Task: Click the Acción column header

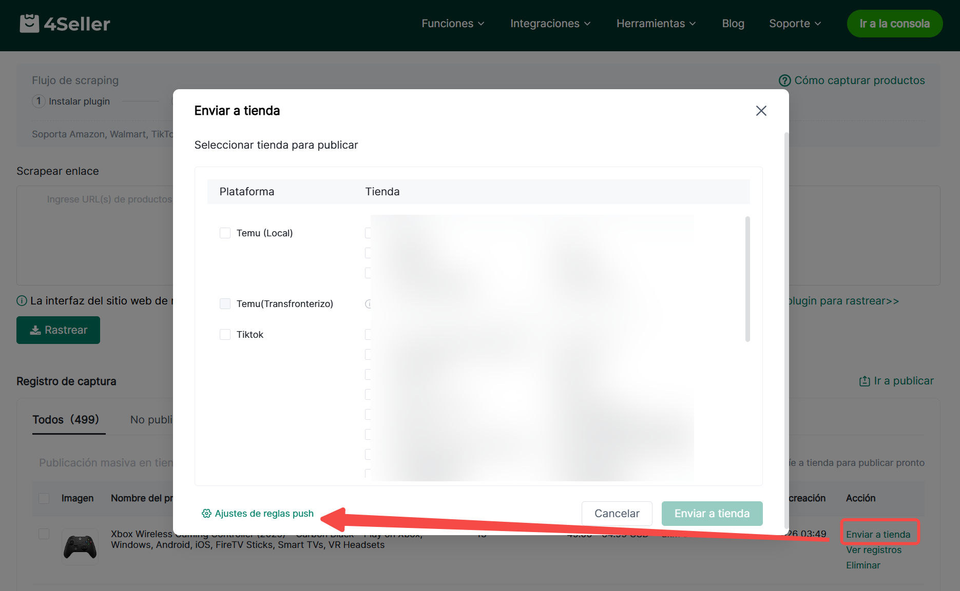Action: click(861, 498)
